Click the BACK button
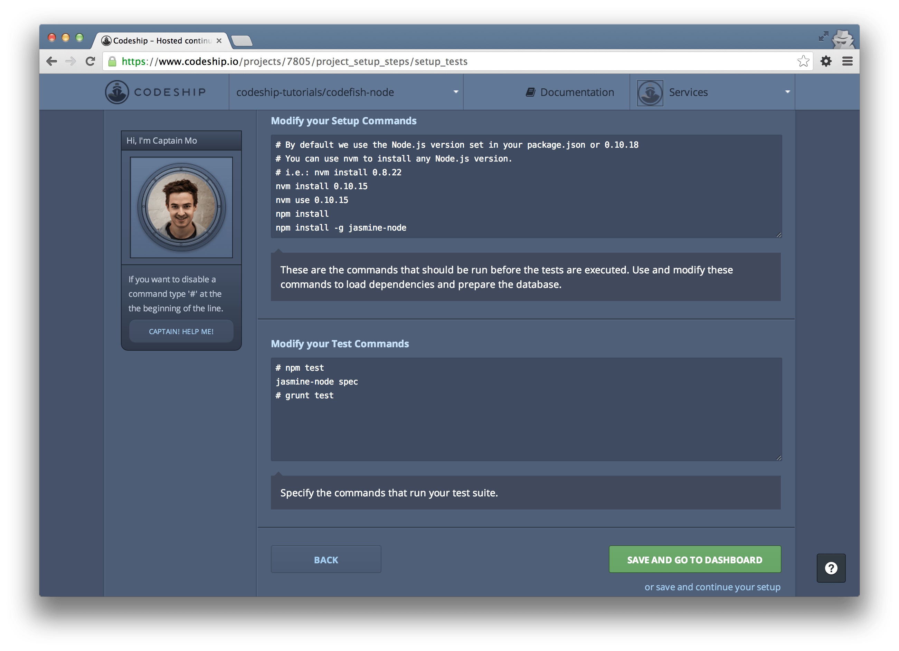The image size is (899, 651). pos(326,560)
